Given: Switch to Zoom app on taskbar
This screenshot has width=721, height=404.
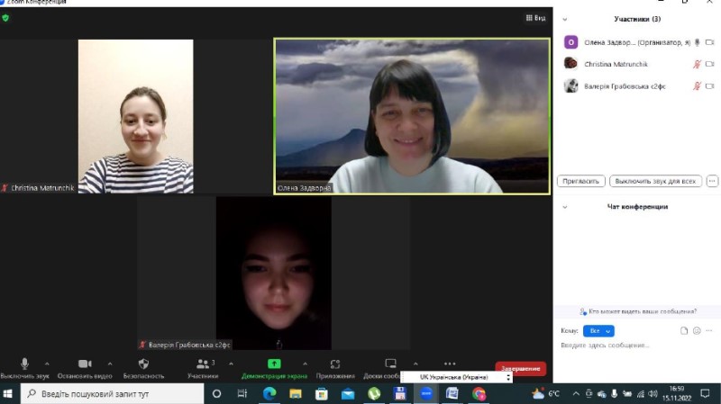Looking at the screenshot, I should tap(426, 393).
